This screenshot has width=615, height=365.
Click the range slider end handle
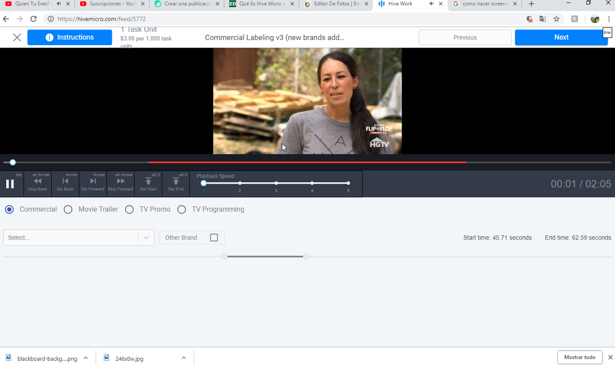[306, 257]
